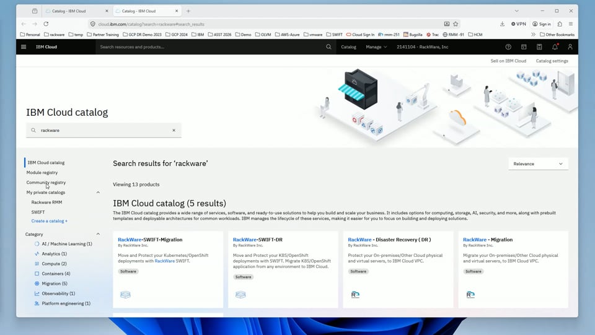Select Module registry in the sidebar
595x335 pixels.
pyautogui.click(x=42, y=172)
